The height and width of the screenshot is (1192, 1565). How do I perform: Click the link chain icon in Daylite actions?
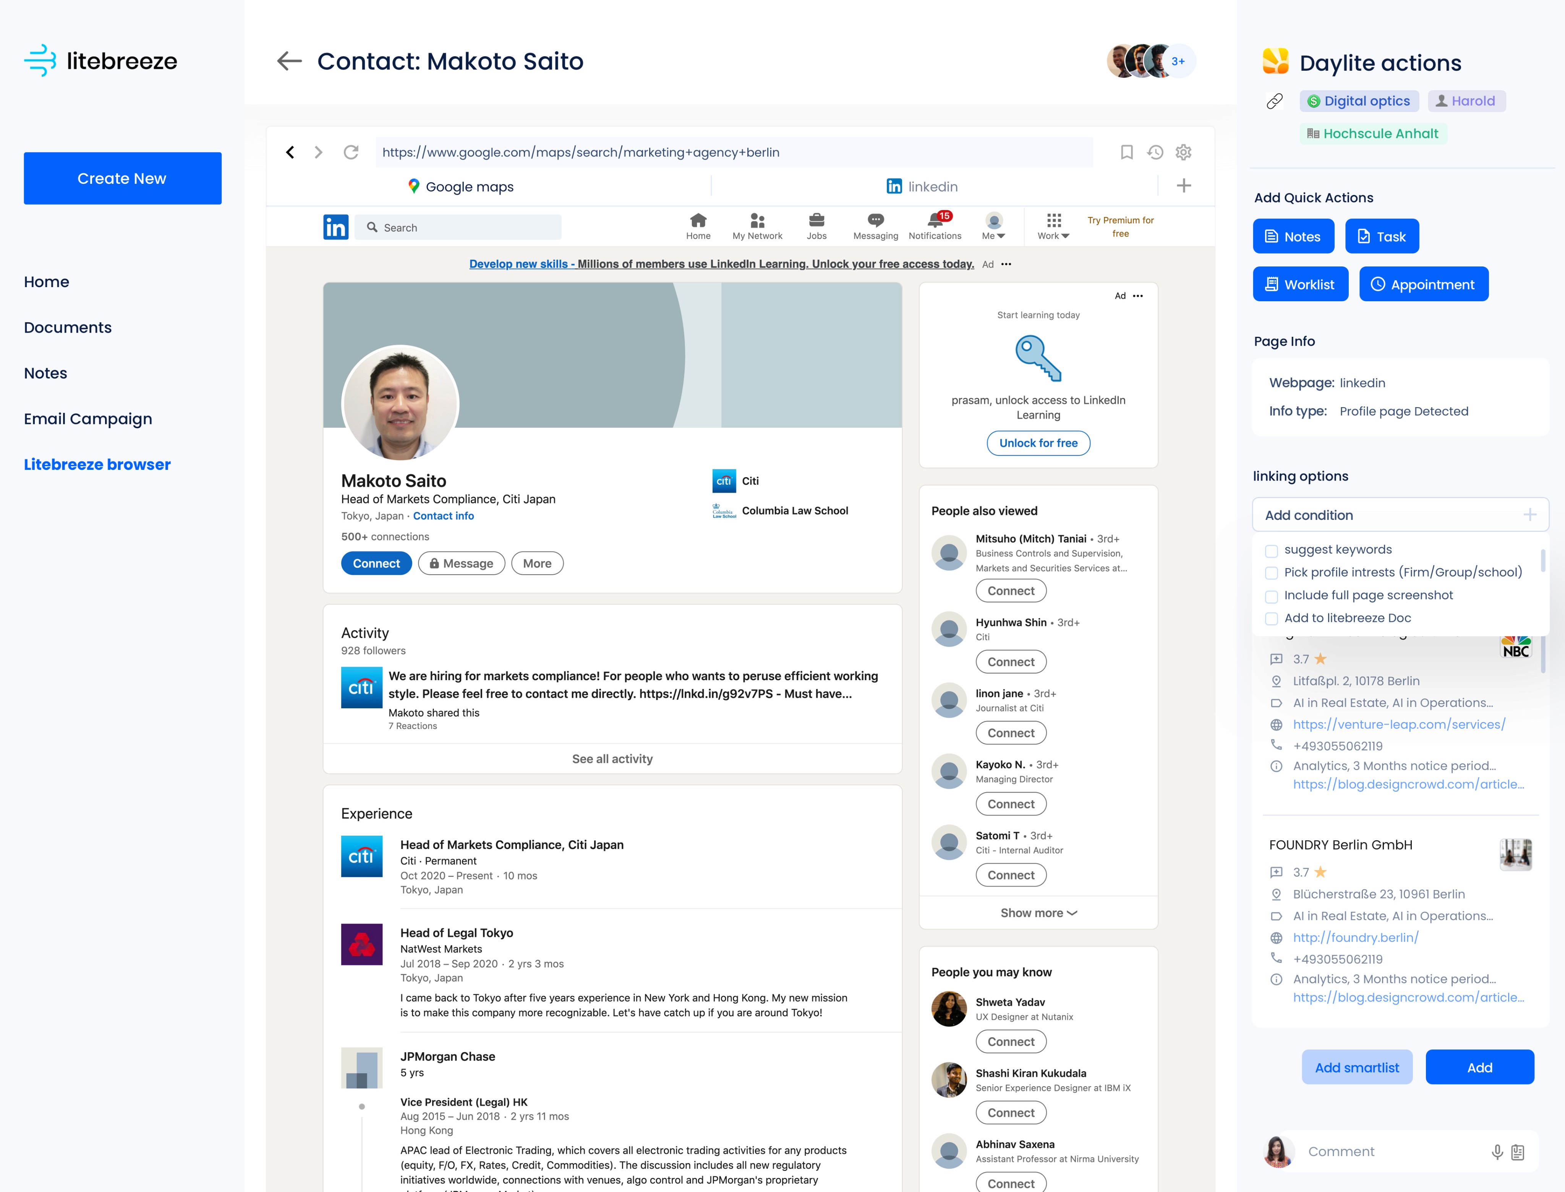(1274, 101)
